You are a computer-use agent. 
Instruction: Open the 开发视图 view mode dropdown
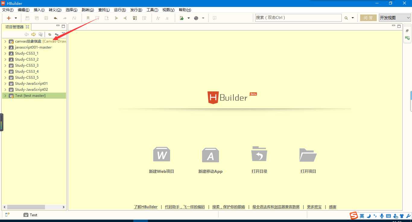(395, 18)
